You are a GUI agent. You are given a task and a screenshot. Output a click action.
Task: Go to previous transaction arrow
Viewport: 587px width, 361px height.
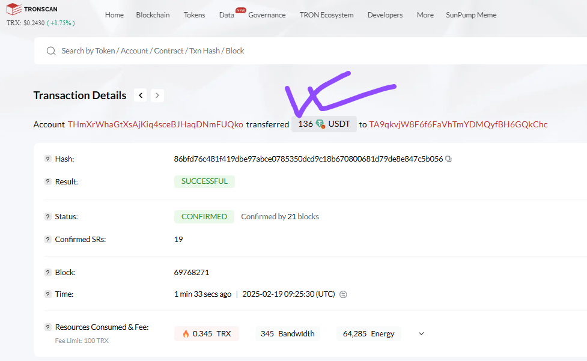(141, 96)
